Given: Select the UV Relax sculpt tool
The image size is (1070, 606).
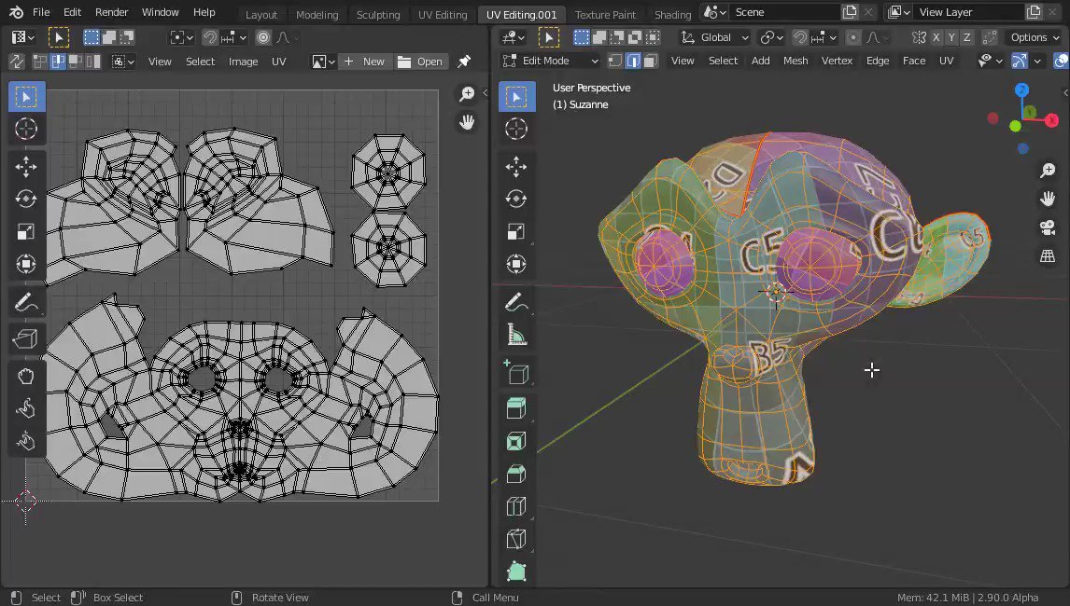Looking at the screenshot, I should coord(26,409).
